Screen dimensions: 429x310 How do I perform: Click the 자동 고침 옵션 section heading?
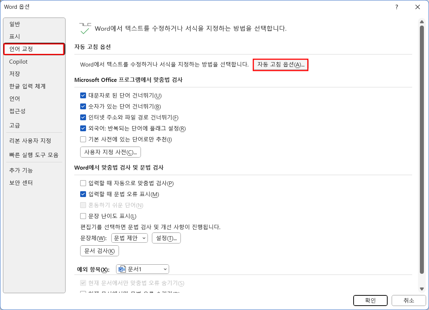click(93, 47)
